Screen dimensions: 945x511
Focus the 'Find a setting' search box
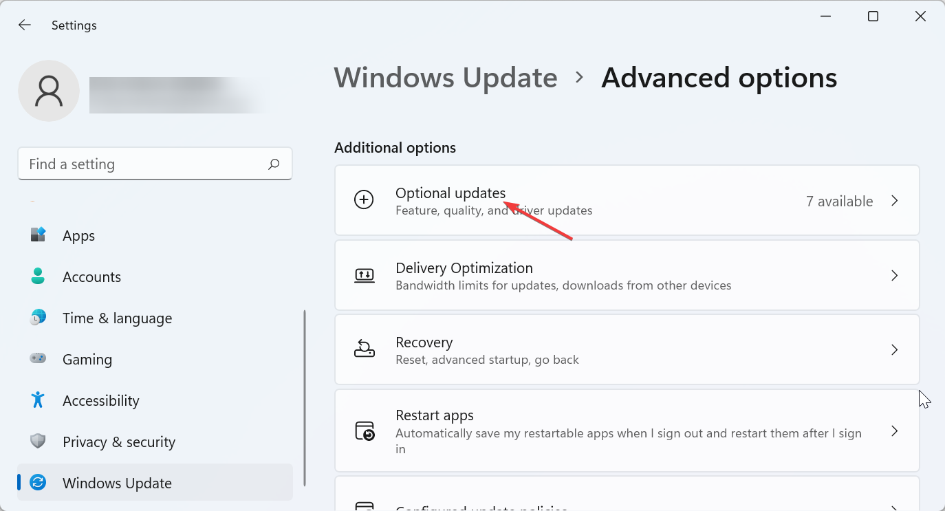tap(155, 164)
